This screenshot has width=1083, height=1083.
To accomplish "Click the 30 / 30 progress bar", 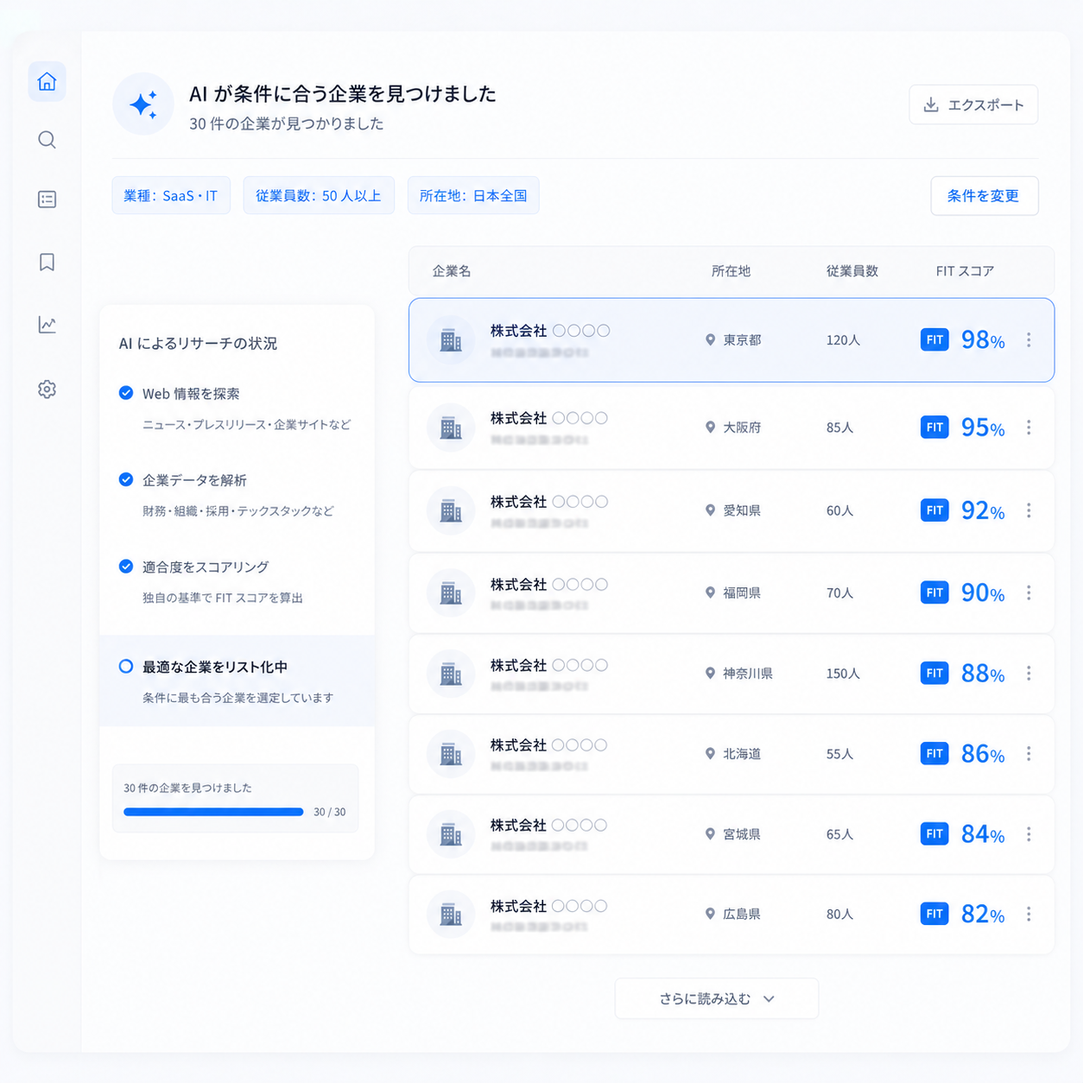I will click(x=213, y=812).
